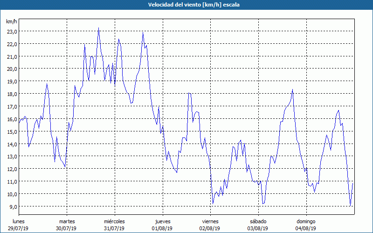Click the 17,0 y-axis label
Viewport: 373px width, 233px height.
click(x=12, y=107)
